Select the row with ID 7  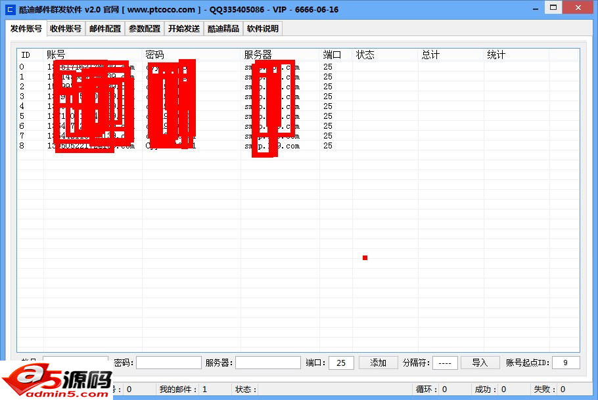(298, 136)
